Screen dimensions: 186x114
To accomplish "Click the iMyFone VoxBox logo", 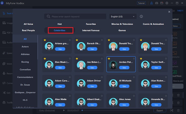I will click(2, 3).
